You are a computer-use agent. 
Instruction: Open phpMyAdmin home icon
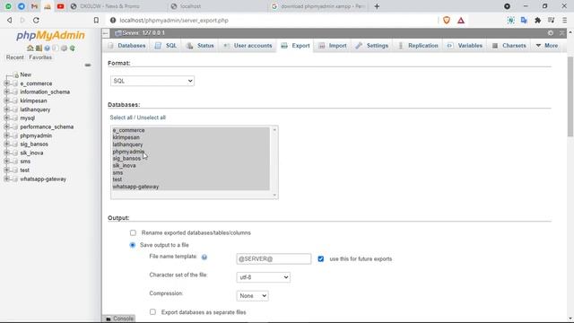coord(30,48)
